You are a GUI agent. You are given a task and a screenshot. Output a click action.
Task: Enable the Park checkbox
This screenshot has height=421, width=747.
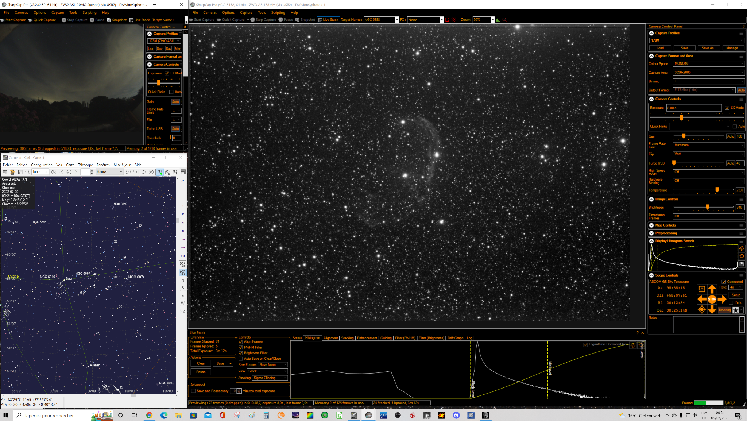pos(731,302)
